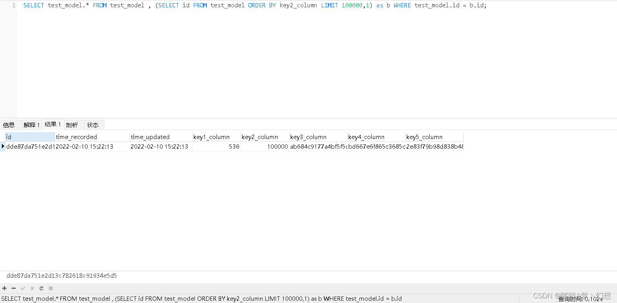Viewport: 617px width, 303px height.
Task: Click line number 1 in editor gutter
Action: pos(14,5)
